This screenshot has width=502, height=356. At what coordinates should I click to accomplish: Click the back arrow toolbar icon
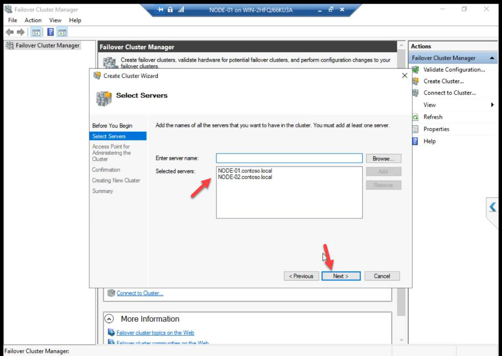[x=10, y=32]
